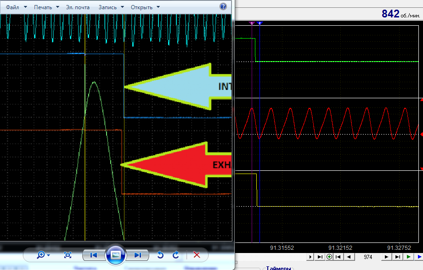The height and width of the screenshot is (270, 423).
Task: Click Эл. почта in the viewer toolbar
Action: click(78, 7)
